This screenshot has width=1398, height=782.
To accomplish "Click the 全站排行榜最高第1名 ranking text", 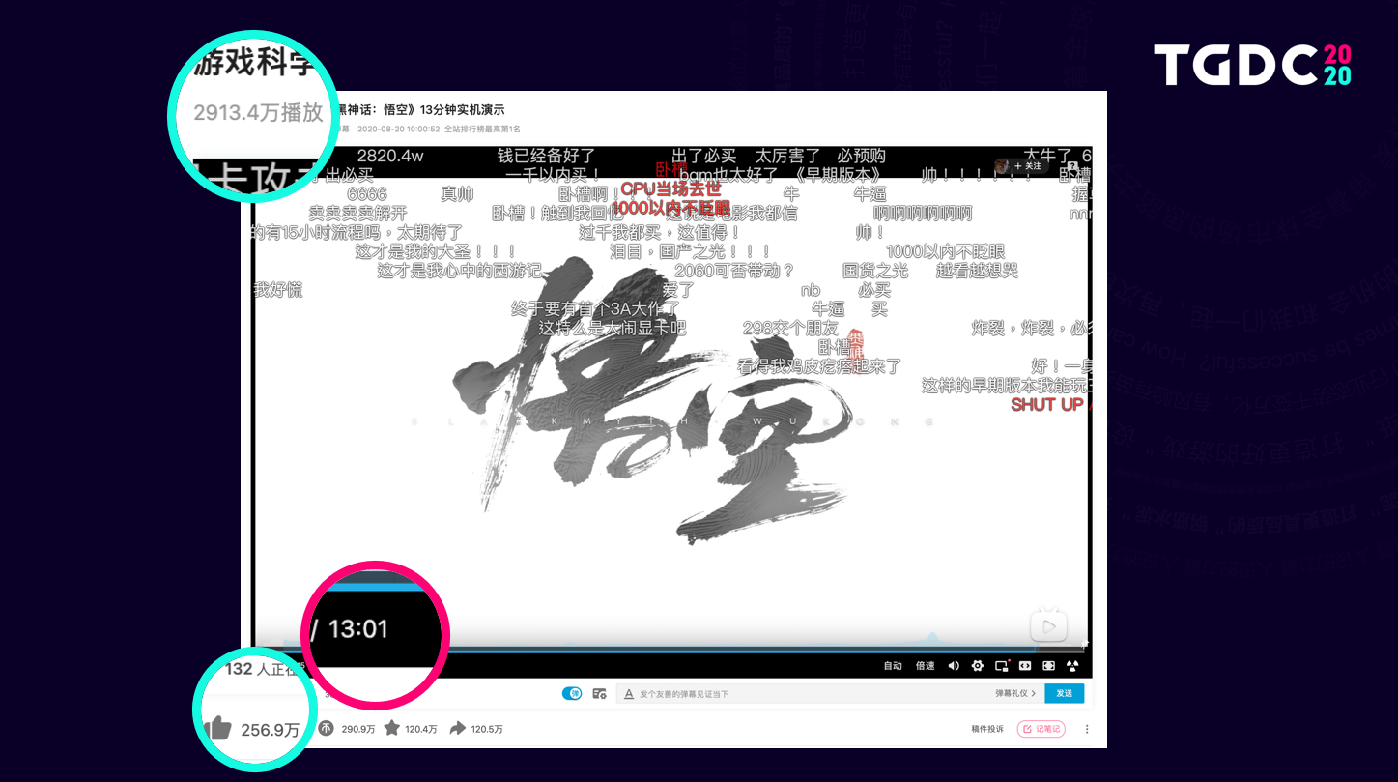I will point(482,129).
